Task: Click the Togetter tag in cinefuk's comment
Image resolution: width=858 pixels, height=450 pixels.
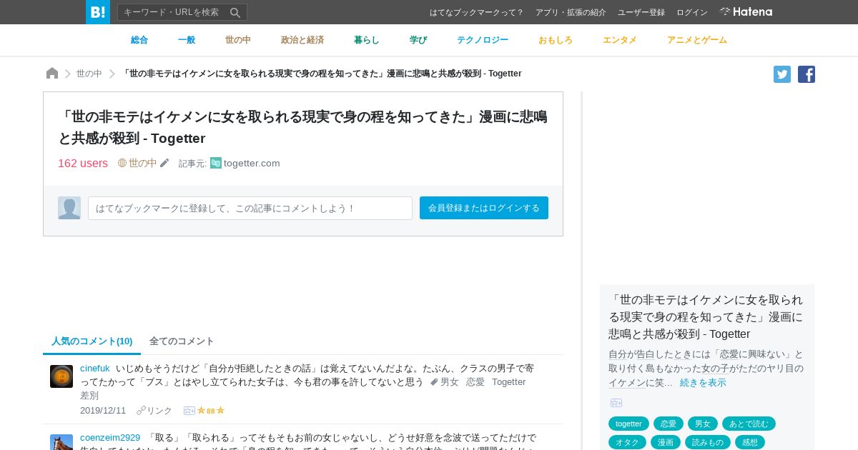Action: pyautogui.click(x=508, y=382)
